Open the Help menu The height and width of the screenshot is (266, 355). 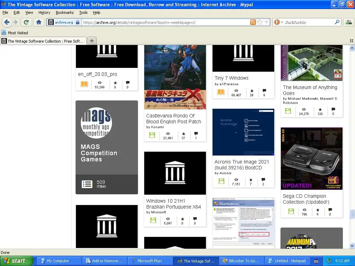click(96, 12)
